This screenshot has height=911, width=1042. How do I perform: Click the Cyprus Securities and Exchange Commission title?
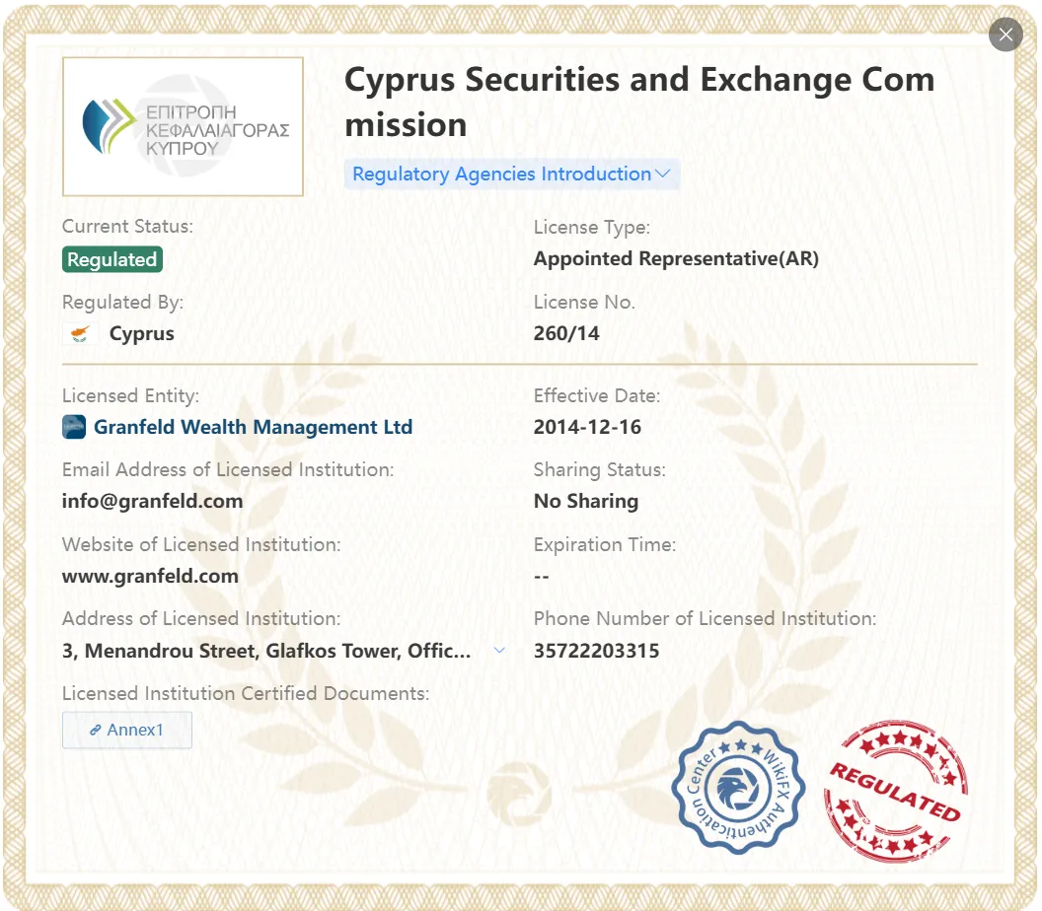click(639, 102)
